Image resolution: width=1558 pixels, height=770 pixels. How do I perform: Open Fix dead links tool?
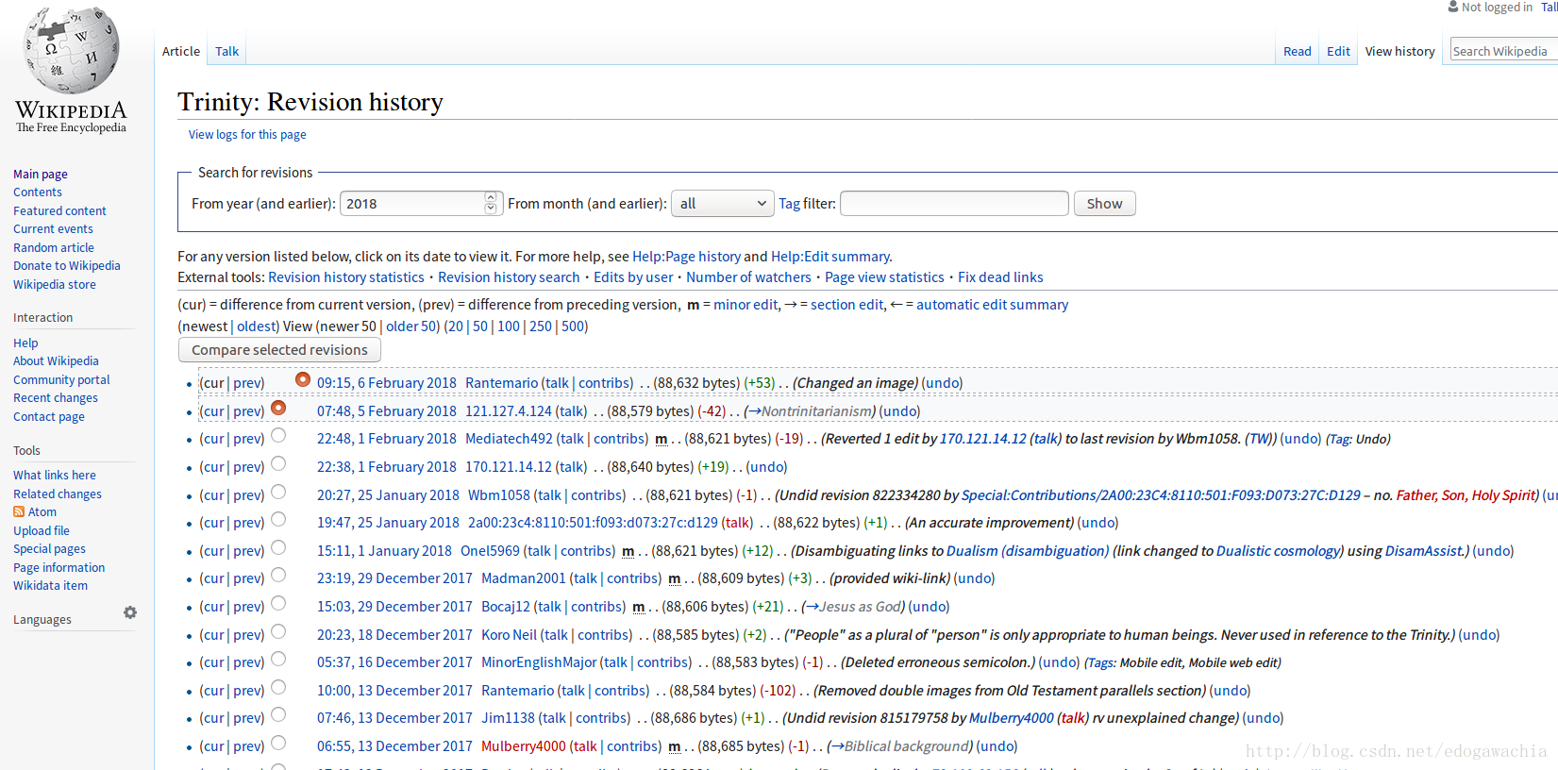(1000, 277)
